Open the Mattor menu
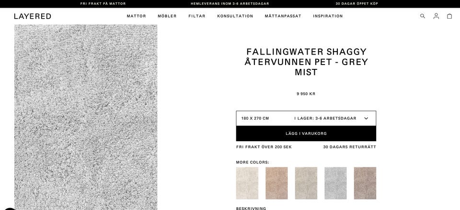460x210 pixels. click(137, 16)
